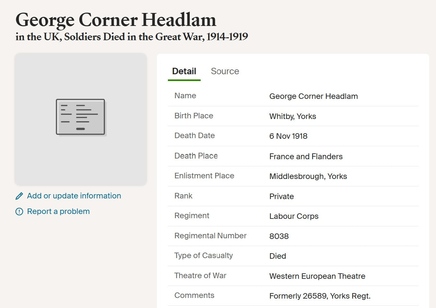
Task: Click the pencil edit icon
Action: click(x=19, y=196)
